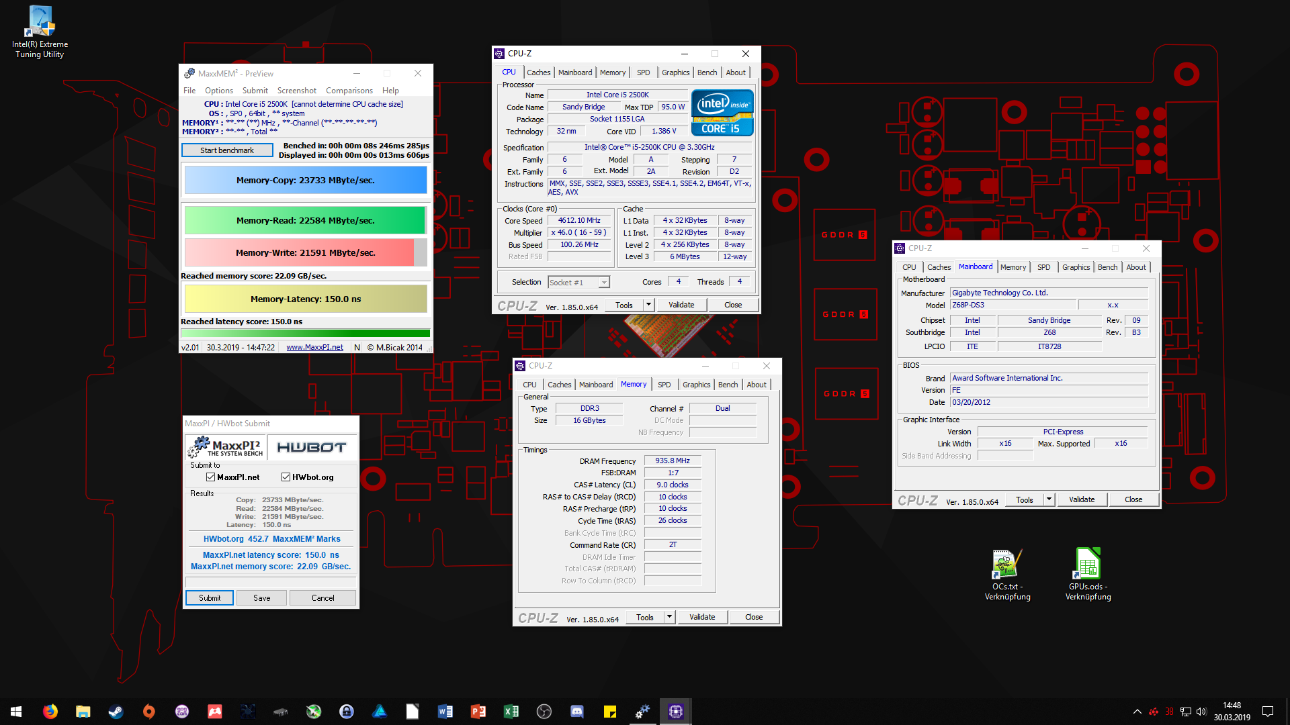Click the green benchmark progress bar
This screenshot has width=1290, height=725.
[x=306, y=333]
